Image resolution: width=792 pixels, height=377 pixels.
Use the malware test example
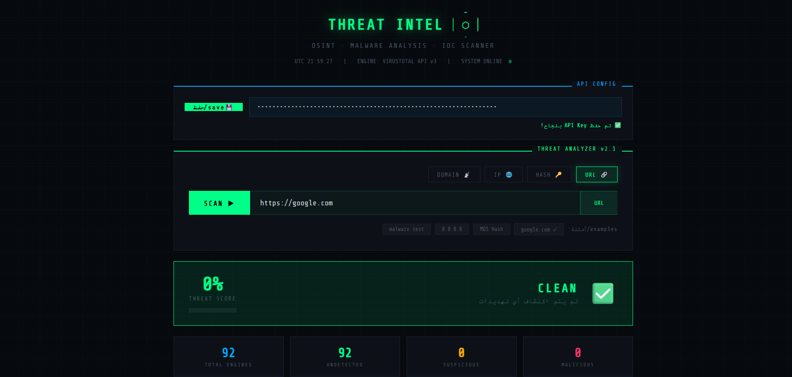coord(406,229)
